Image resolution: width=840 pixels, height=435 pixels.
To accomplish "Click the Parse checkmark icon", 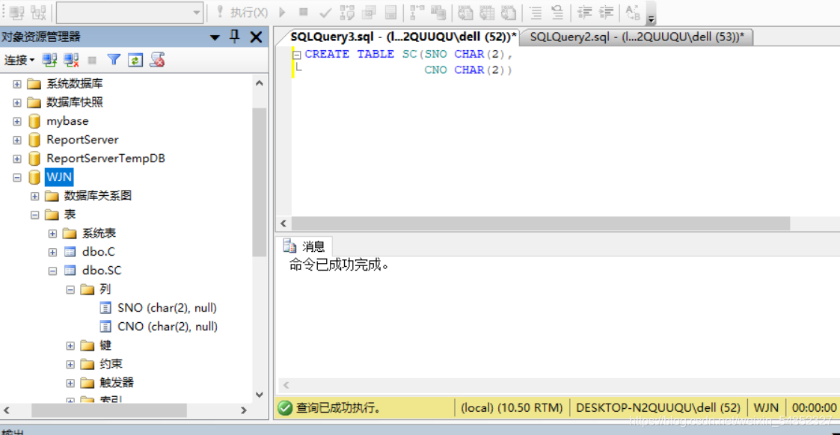I will point(325,12).
